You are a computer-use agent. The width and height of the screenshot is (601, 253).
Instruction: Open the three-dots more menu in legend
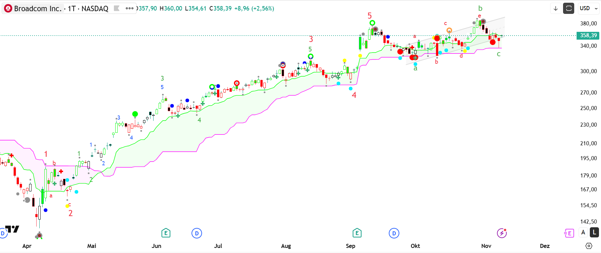(129, 8)
